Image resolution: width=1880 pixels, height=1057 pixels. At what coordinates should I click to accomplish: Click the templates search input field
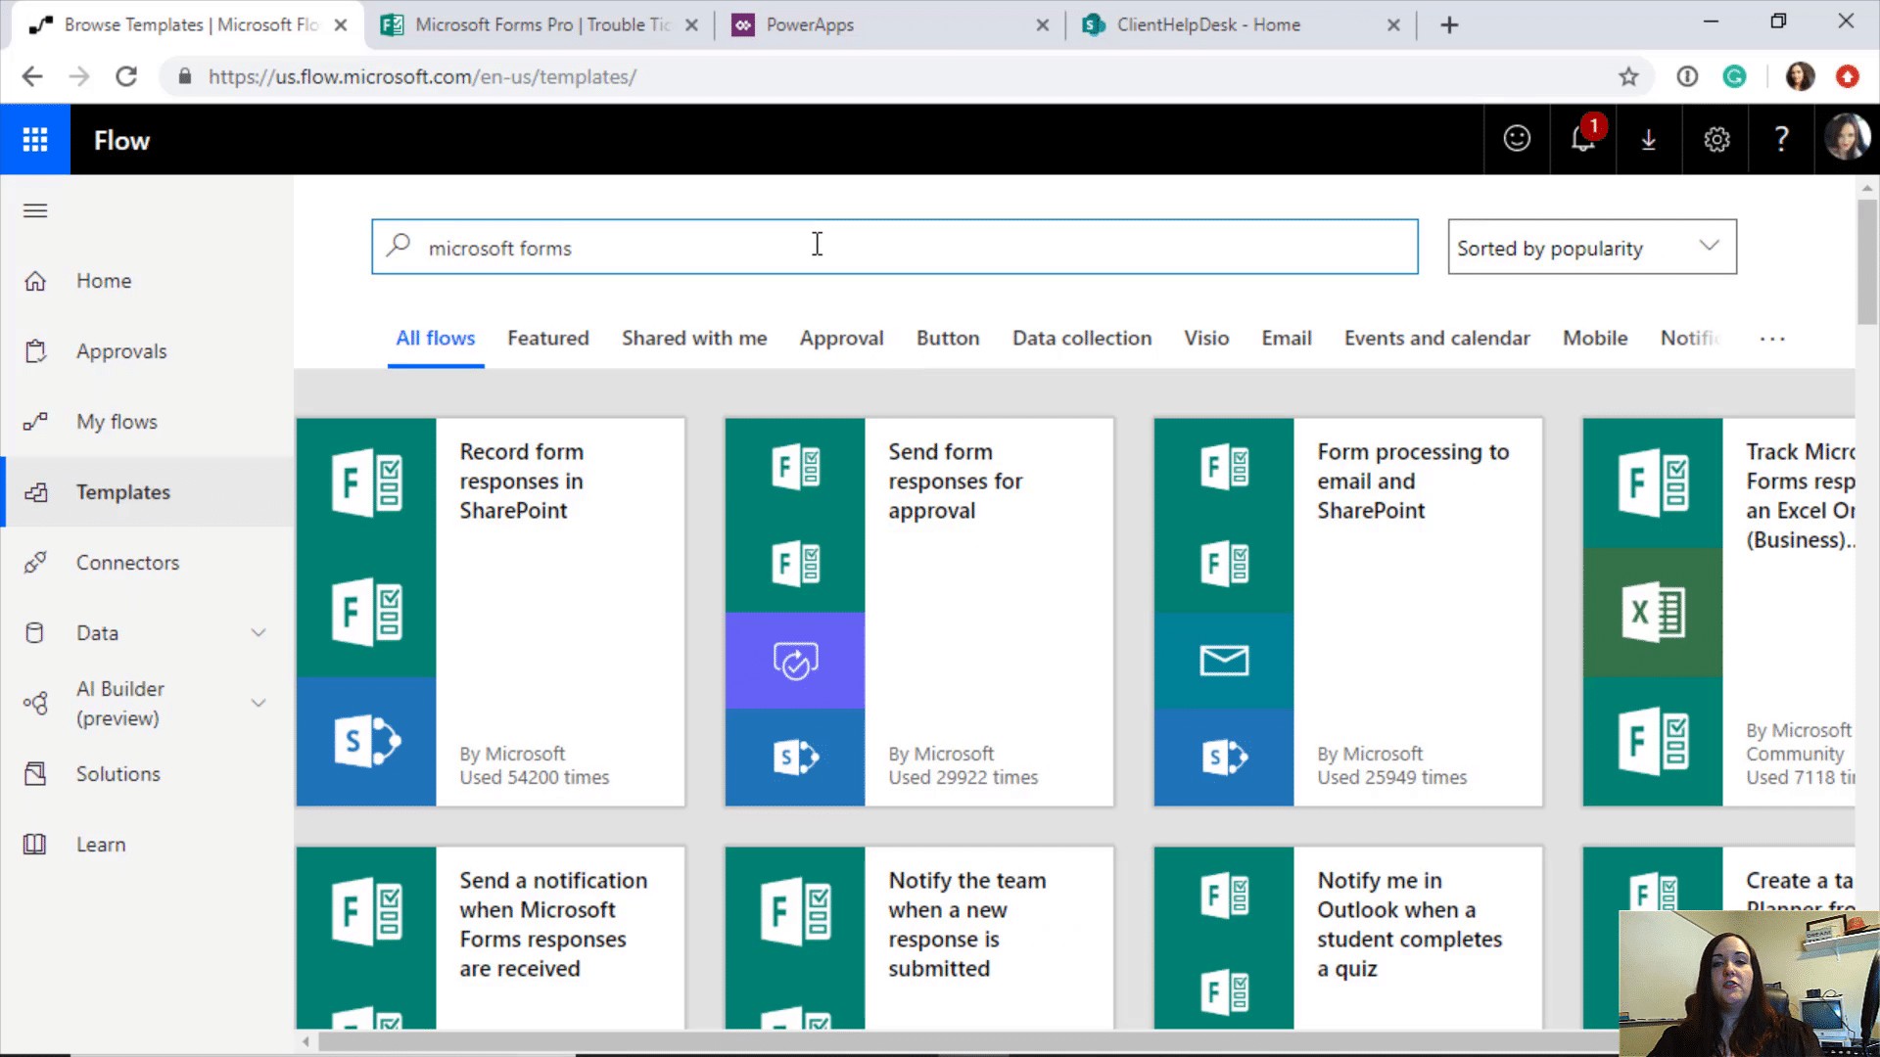click(x=895, y=247)
